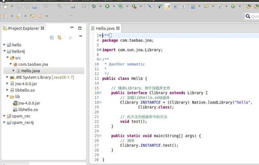Open the new class dropdown arrow
The height and width of the screenshot is (165, 259).
click(240, 7)
